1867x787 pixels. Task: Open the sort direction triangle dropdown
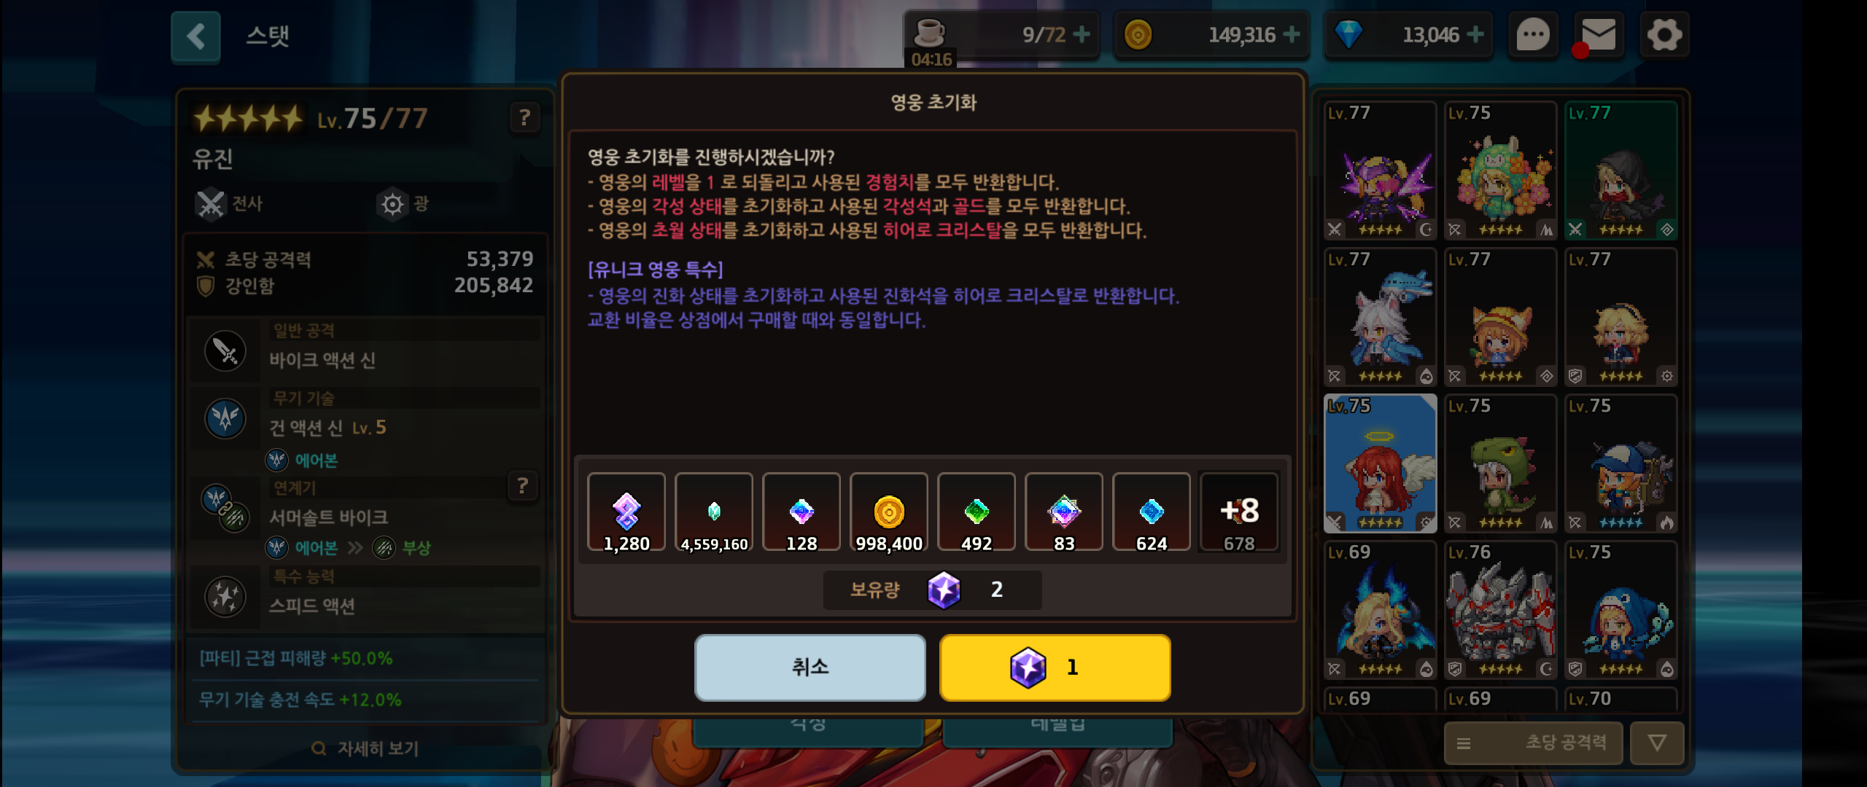point(1657,743)
